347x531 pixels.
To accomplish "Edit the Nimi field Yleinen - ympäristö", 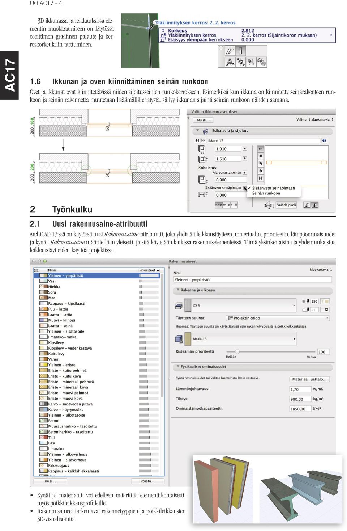I will [x=253, y=280].
